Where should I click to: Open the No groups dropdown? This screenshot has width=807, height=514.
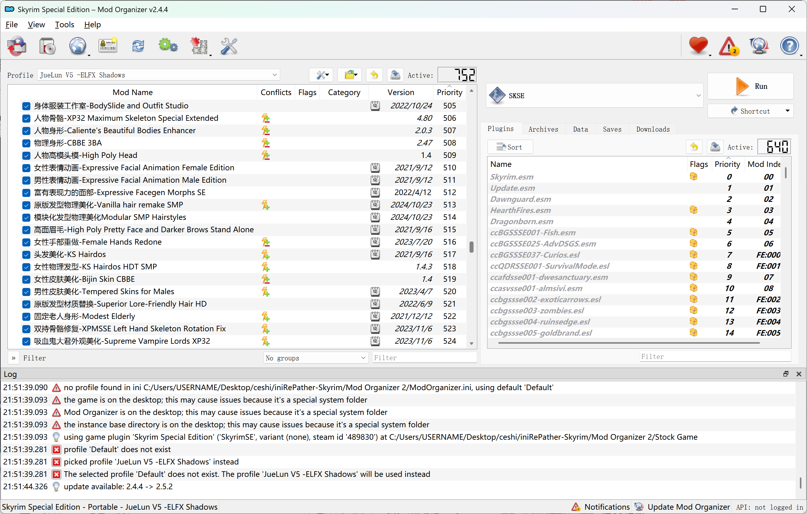(315, 358)
